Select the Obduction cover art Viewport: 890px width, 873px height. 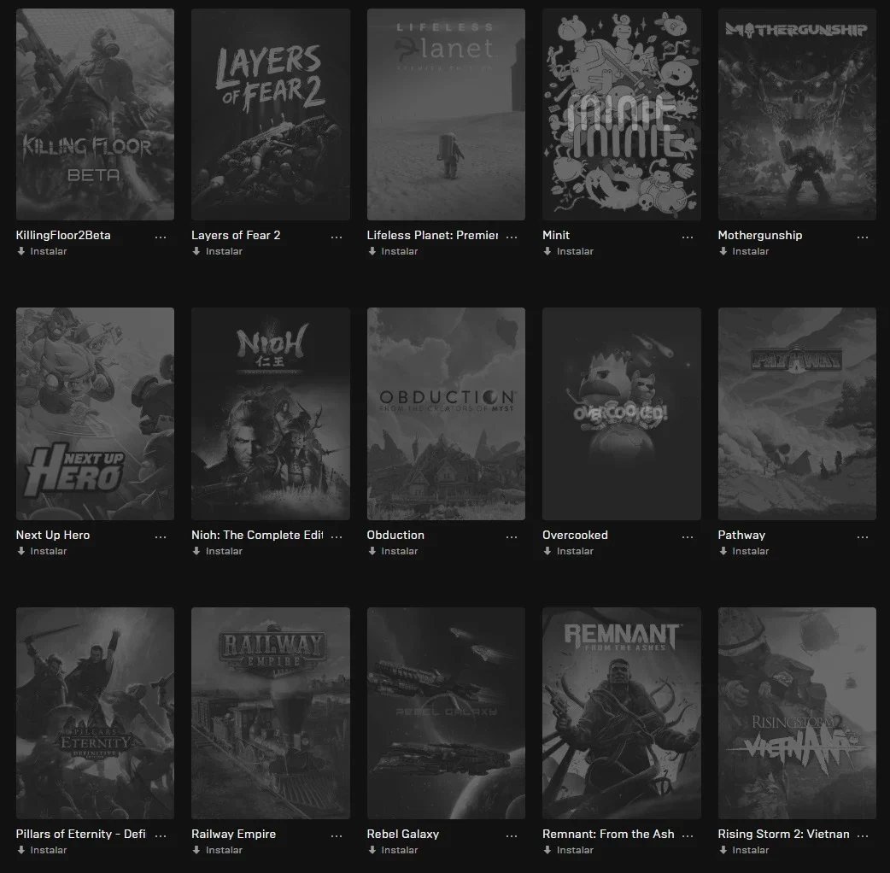coord(446,413)
